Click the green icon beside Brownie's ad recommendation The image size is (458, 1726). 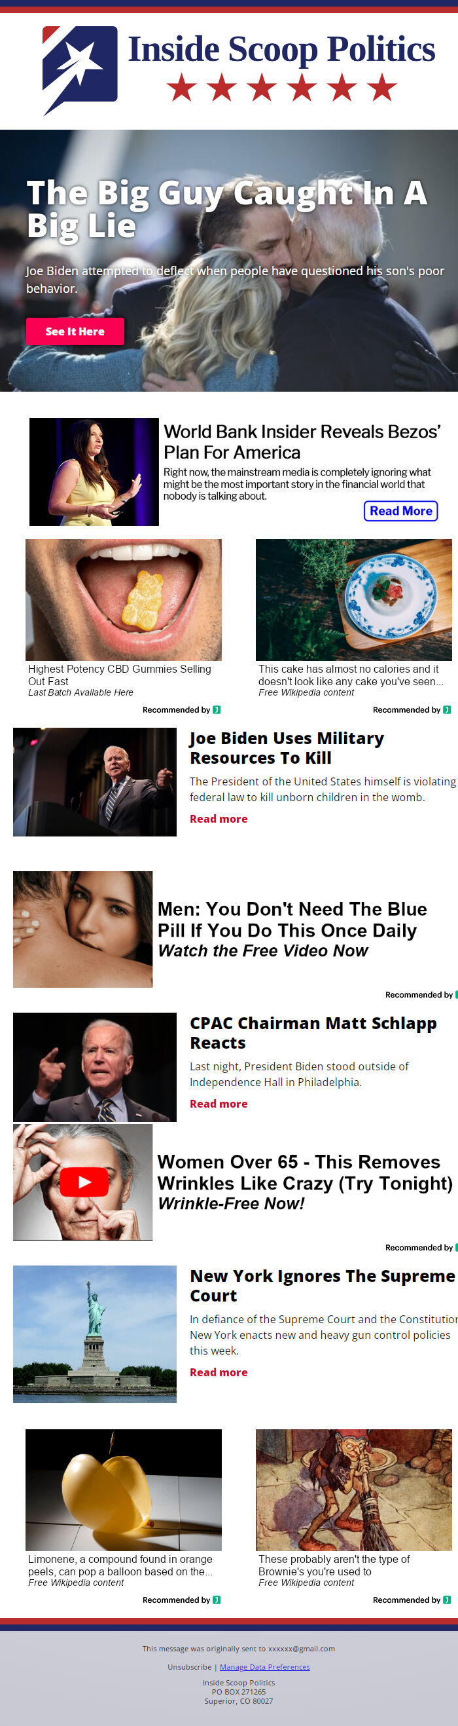pyautogui.click(x=447, y=1600)
